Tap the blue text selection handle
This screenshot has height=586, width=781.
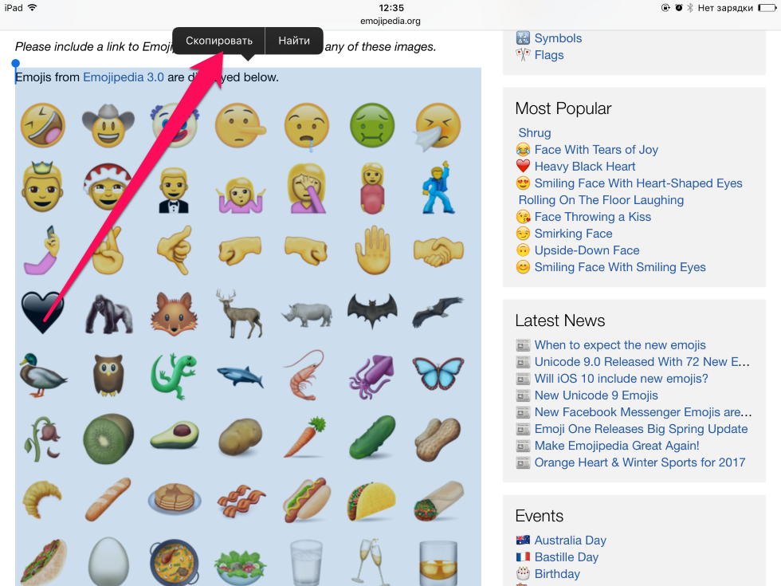point(15,64)
